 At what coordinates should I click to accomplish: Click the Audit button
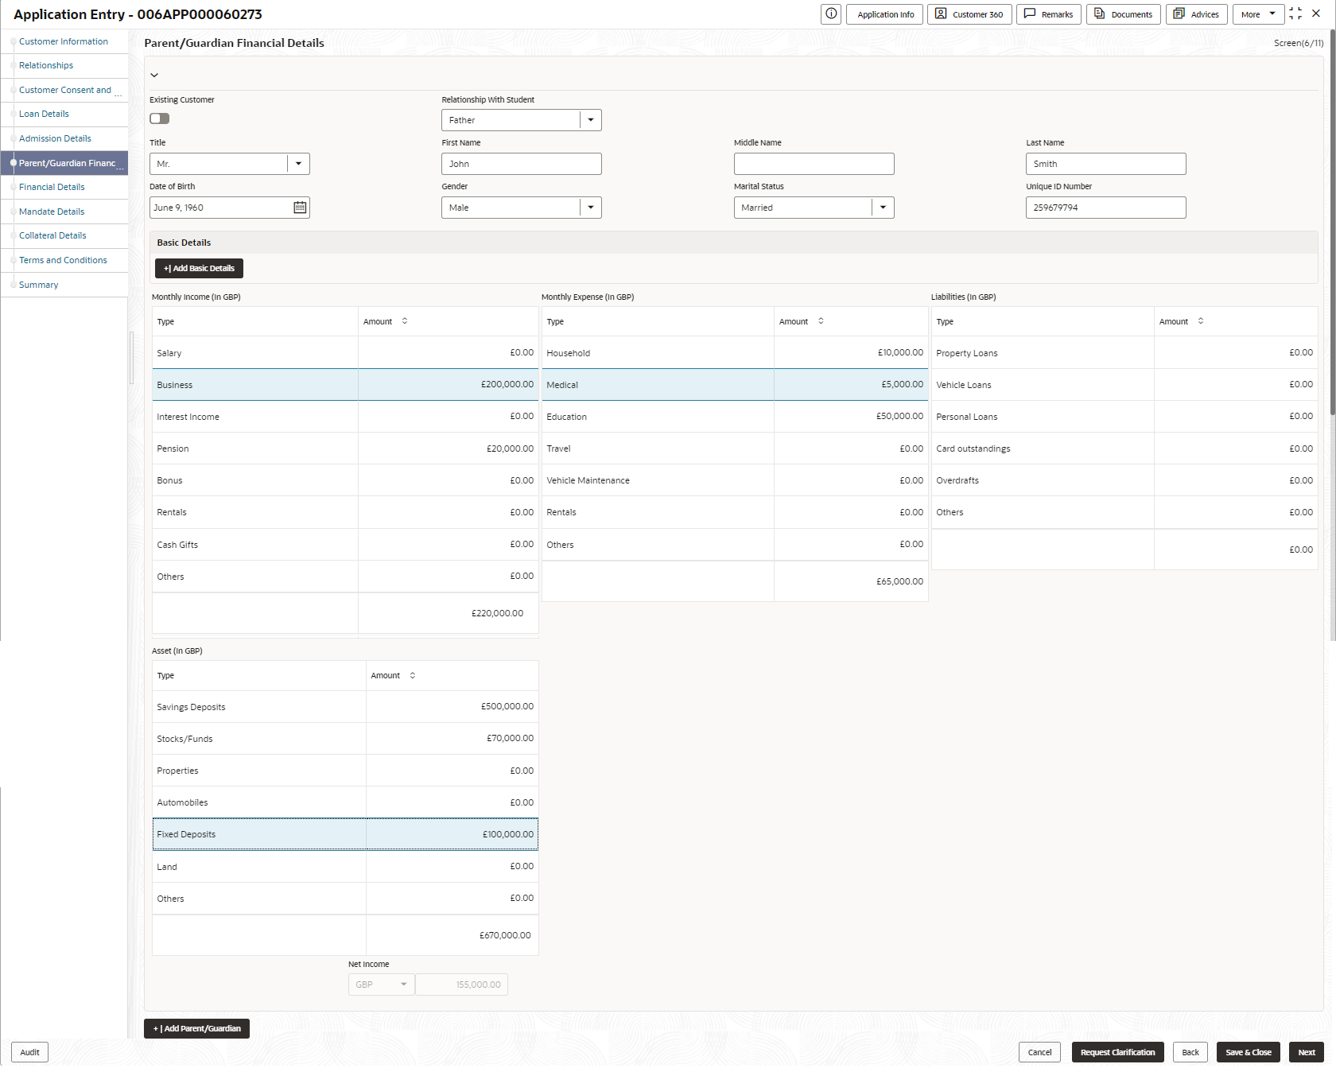point(29,1052)
